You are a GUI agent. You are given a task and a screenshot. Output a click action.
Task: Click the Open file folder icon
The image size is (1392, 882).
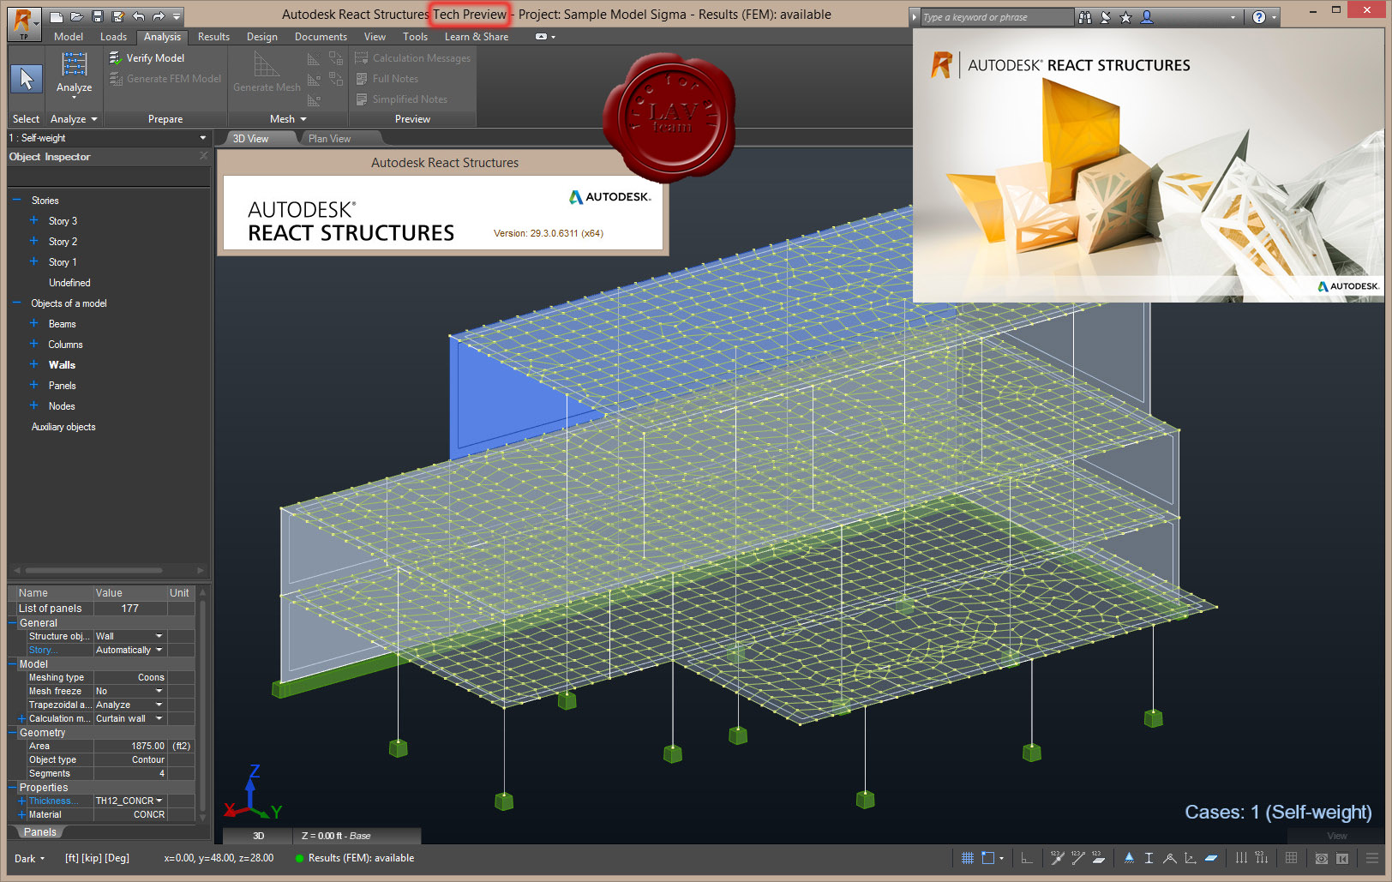[x=76, y=16]
